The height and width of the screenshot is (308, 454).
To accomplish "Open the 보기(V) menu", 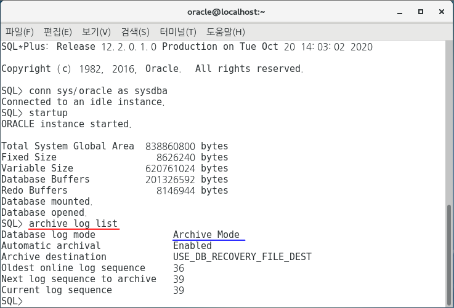I will coord(96,31).
